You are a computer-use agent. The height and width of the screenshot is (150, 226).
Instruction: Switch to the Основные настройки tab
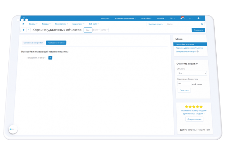coord(33,43)
